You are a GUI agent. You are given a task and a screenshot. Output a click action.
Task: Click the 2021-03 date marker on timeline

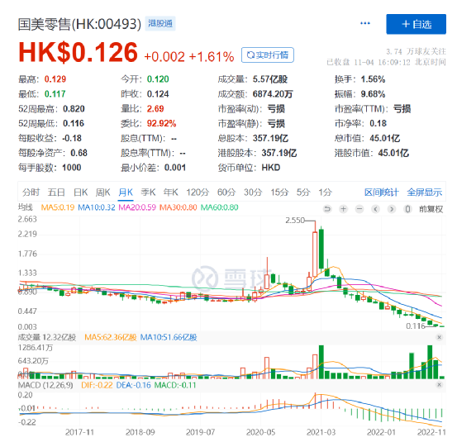tap(321, 432)
